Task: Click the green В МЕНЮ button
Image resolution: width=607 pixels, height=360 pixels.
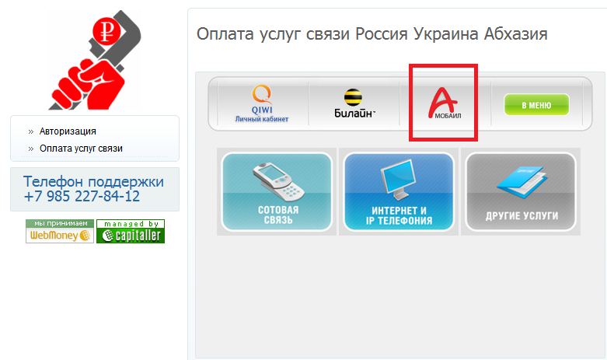Action: pyautogui.click(x=536, y=105)
